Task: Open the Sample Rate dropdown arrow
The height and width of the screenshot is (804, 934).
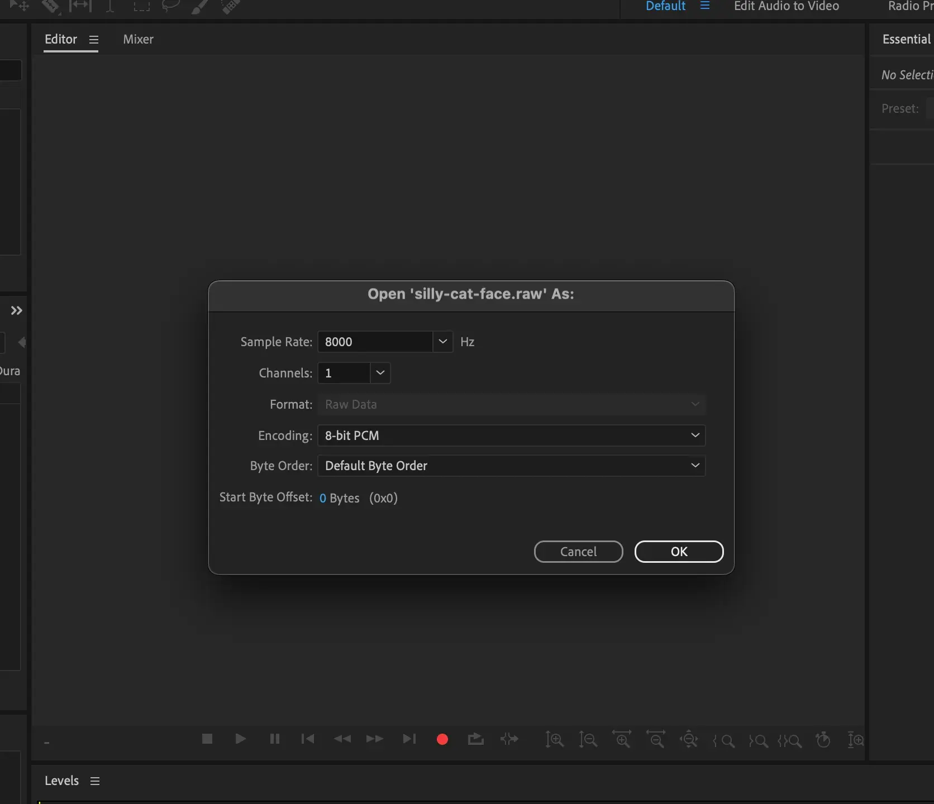Action: [x=442, y=342]
